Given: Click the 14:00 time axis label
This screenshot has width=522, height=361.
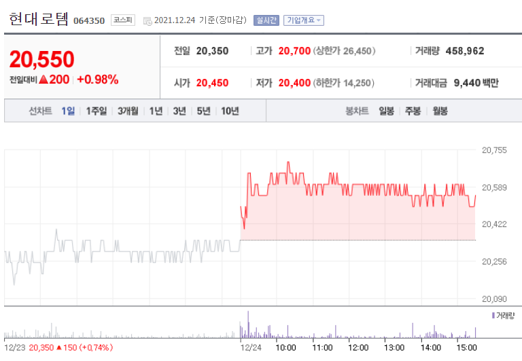Looking at the screenshot, I should tap(431, 347).
